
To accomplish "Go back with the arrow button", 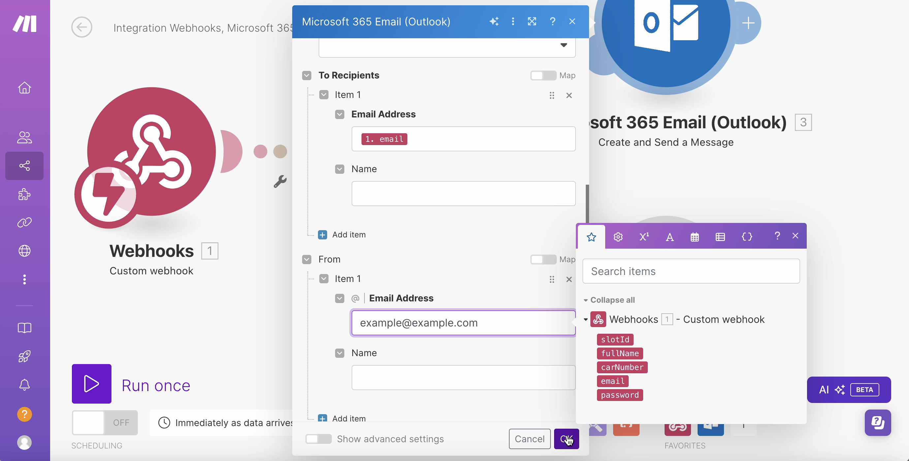I will [81, 27].
